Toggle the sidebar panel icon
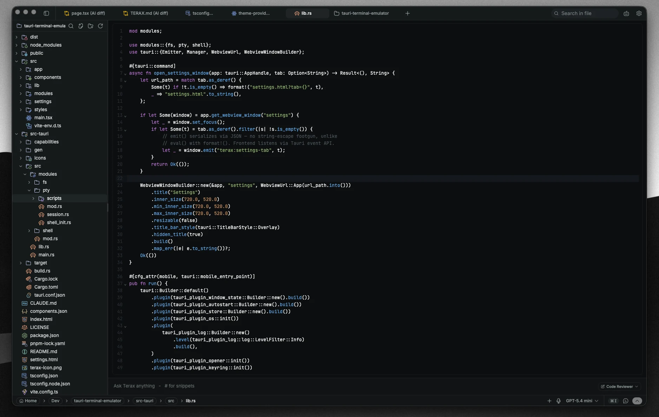This screenshot has width=659, height=417. coord(46,13)
